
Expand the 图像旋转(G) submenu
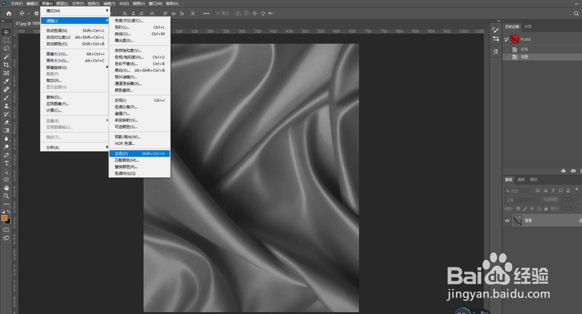click(75, 68)
